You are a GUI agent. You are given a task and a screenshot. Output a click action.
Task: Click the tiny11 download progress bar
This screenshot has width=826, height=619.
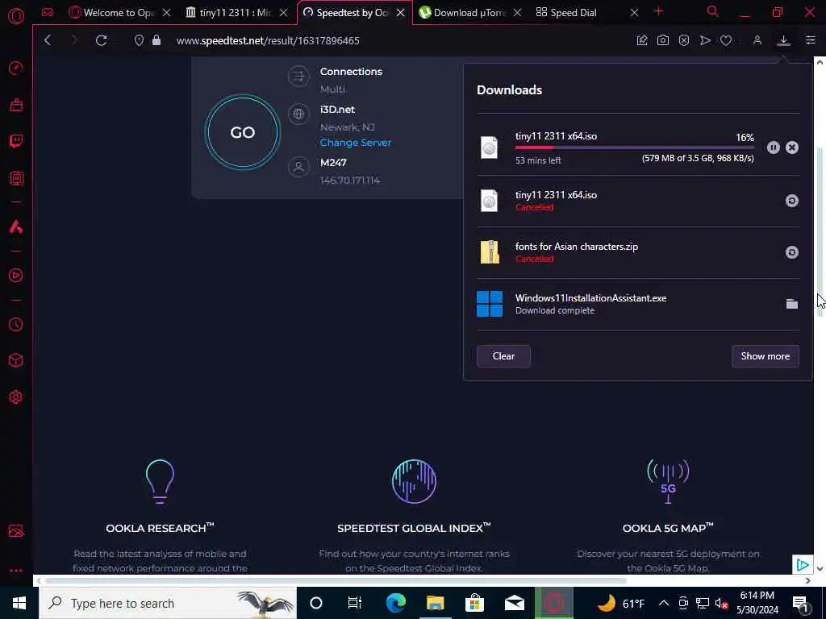click(x=634, y=148)
